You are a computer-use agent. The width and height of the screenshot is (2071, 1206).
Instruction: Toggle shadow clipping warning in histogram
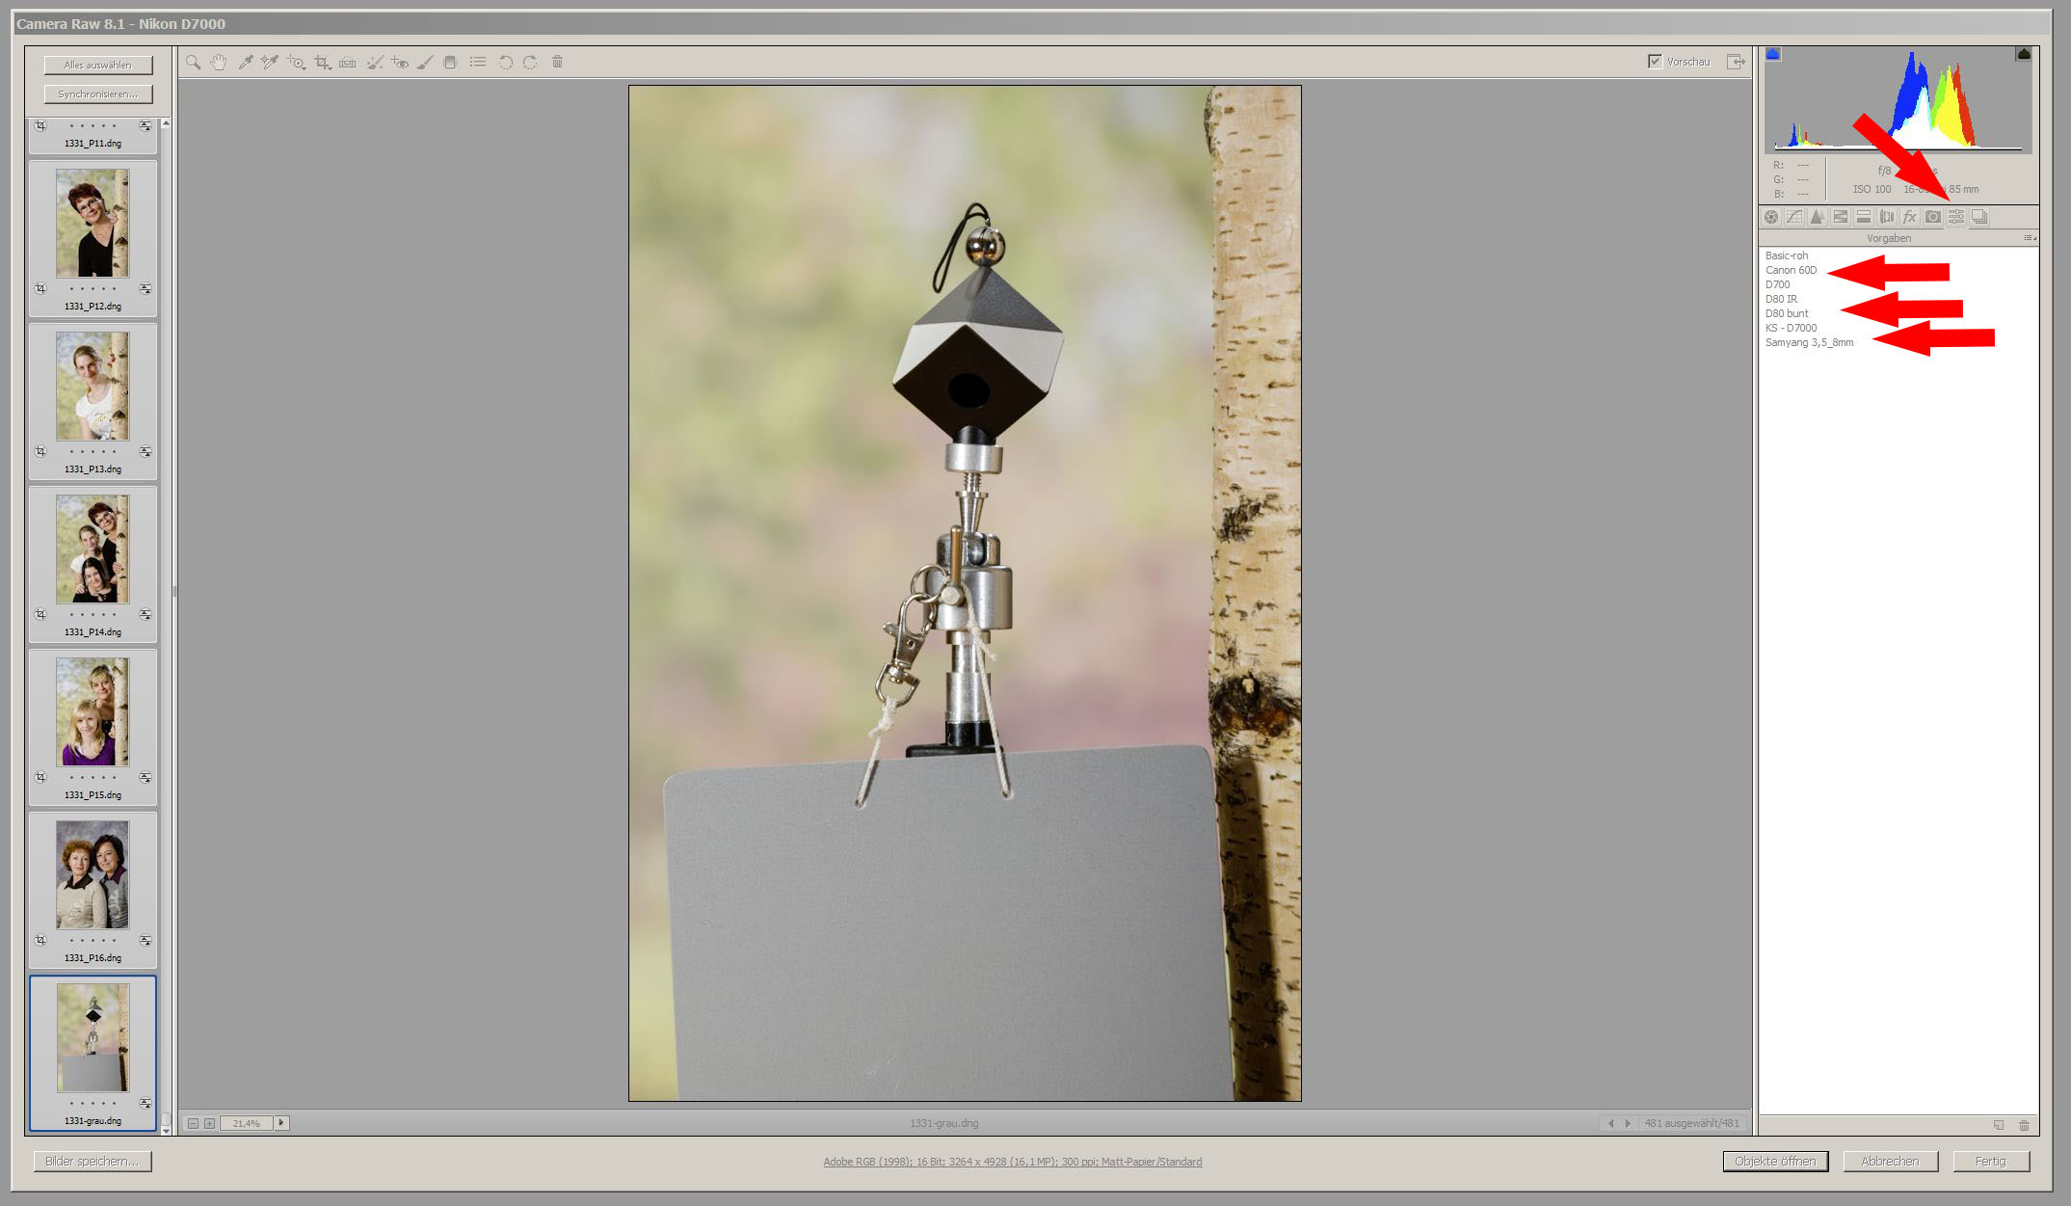click(x=1773, y=55)
